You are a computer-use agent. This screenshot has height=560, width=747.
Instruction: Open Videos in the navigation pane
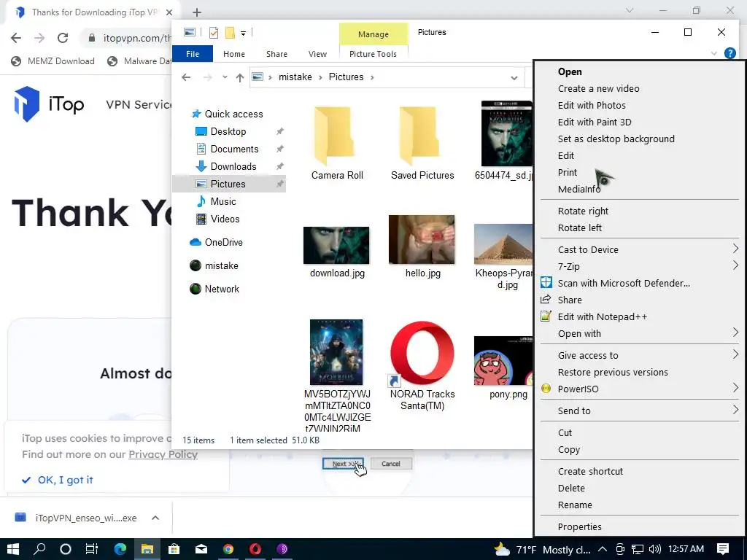225,219
